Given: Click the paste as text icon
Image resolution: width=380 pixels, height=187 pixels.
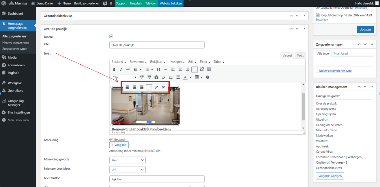Looking at the screenshot, I should pyautogui.click(x=156, y=77).
